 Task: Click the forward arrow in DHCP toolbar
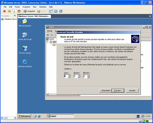point(52,35)
